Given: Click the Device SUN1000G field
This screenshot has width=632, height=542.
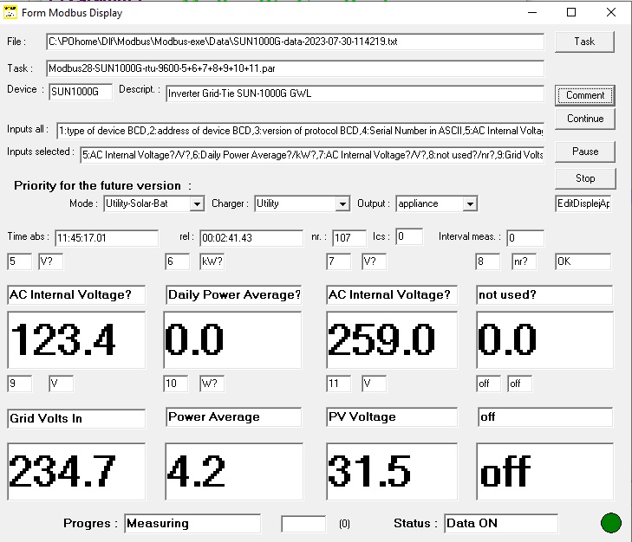Looking at the screenshot, I should pyautogui.click(x=81, y=92).
